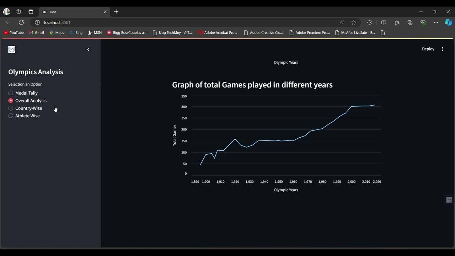Open the tab actions menu icon
Image resolution: width=455 pixels, height=256 pixels.
(x=31, y=12)
